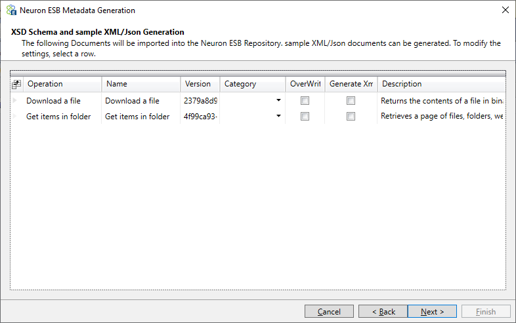Click the grid select-all icon beside Operation header
Image resolution: width=516 pixels, height=323 pixels.
(x=16, y=85)
